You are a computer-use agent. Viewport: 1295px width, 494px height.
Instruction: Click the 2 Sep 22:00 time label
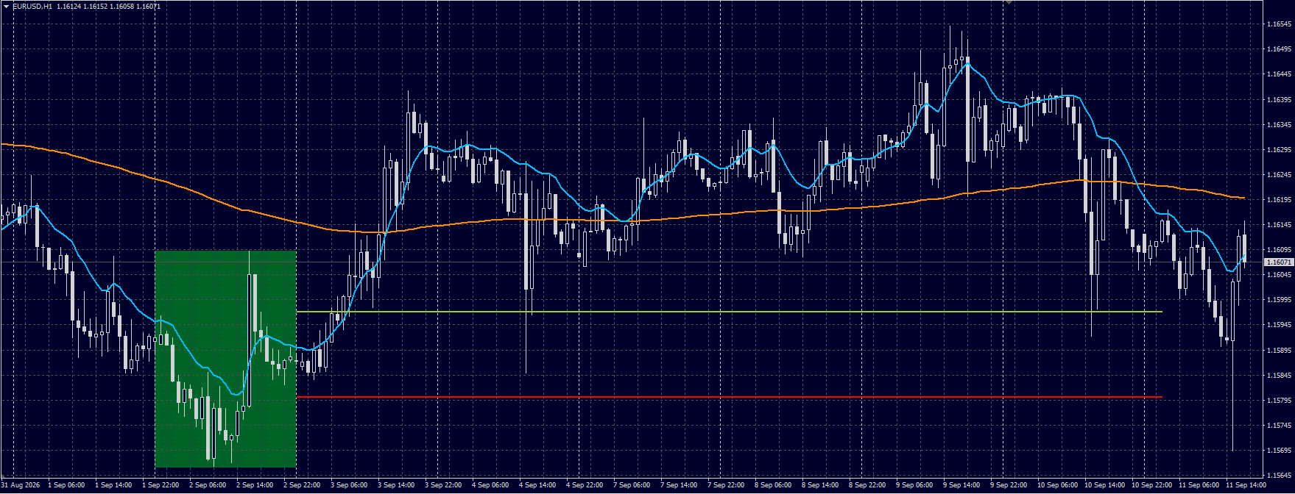click(302, 485)
